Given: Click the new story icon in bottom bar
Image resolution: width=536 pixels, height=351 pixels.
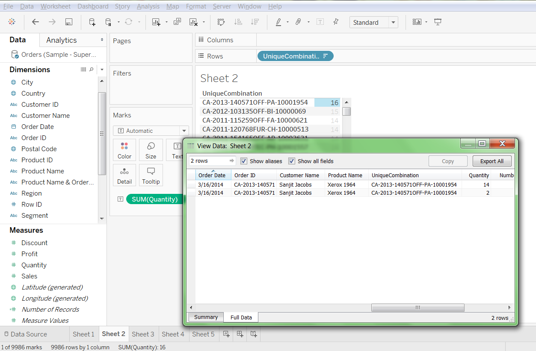Looking at the screenshot, I should [254, 334].
